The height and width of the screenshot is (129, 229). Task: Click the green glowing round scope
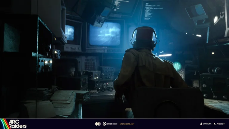tap(178, 66)
